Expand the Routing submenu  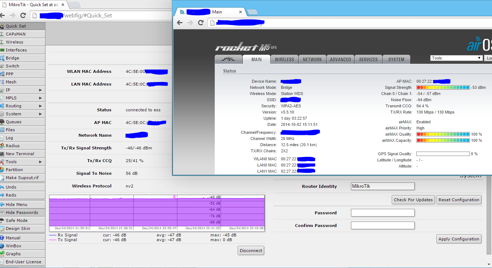coord(41,106)
